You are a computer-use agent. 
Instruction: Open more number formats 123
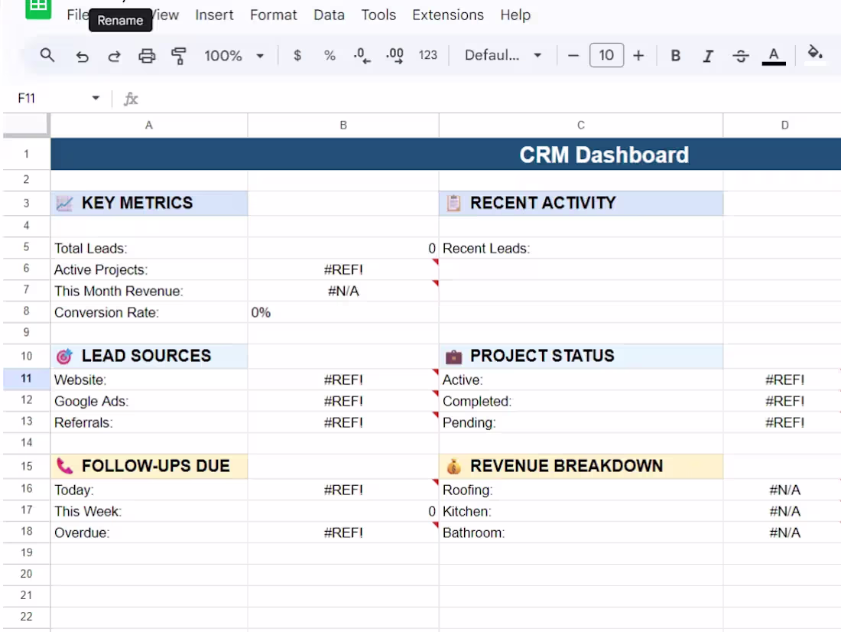tap(427, 55)
